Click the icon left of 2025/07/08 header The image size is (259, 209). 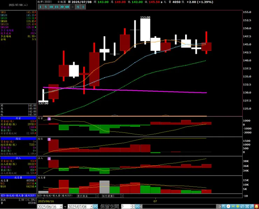pos(69,2)
